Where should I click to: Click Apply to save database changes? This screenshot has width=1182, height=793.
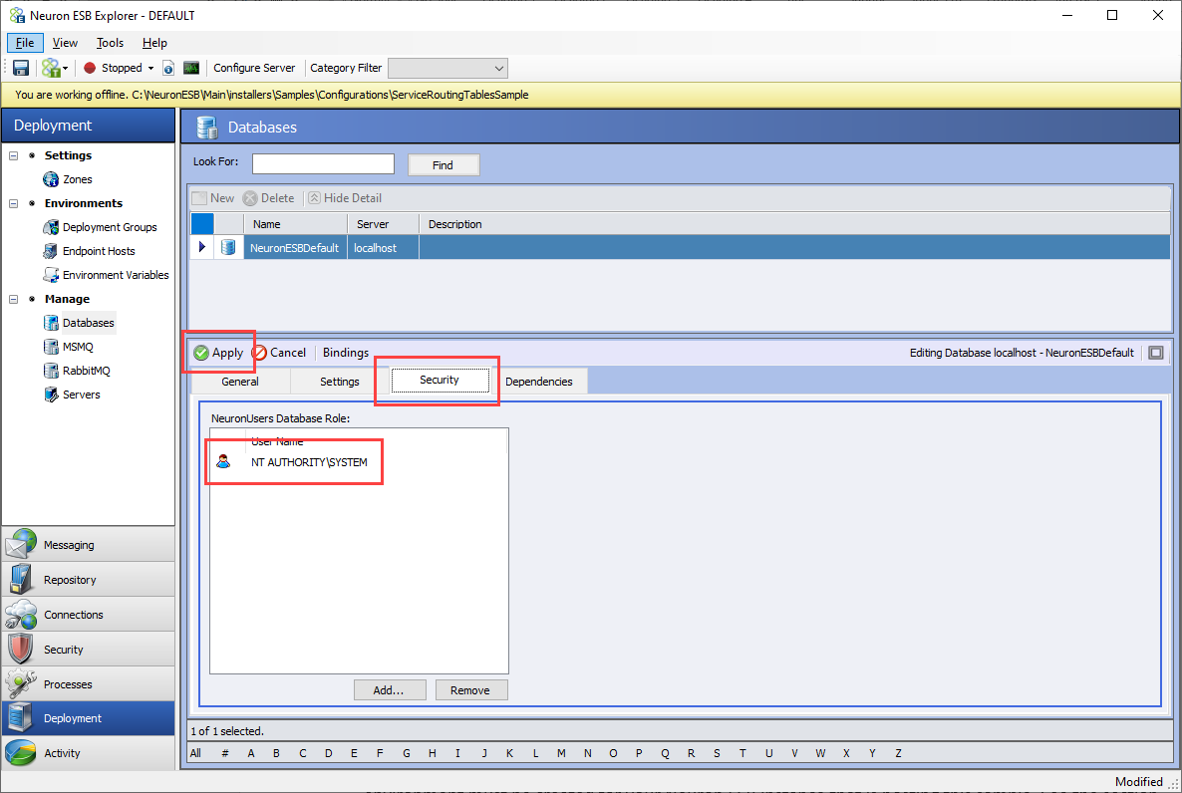tap(218, 353)
